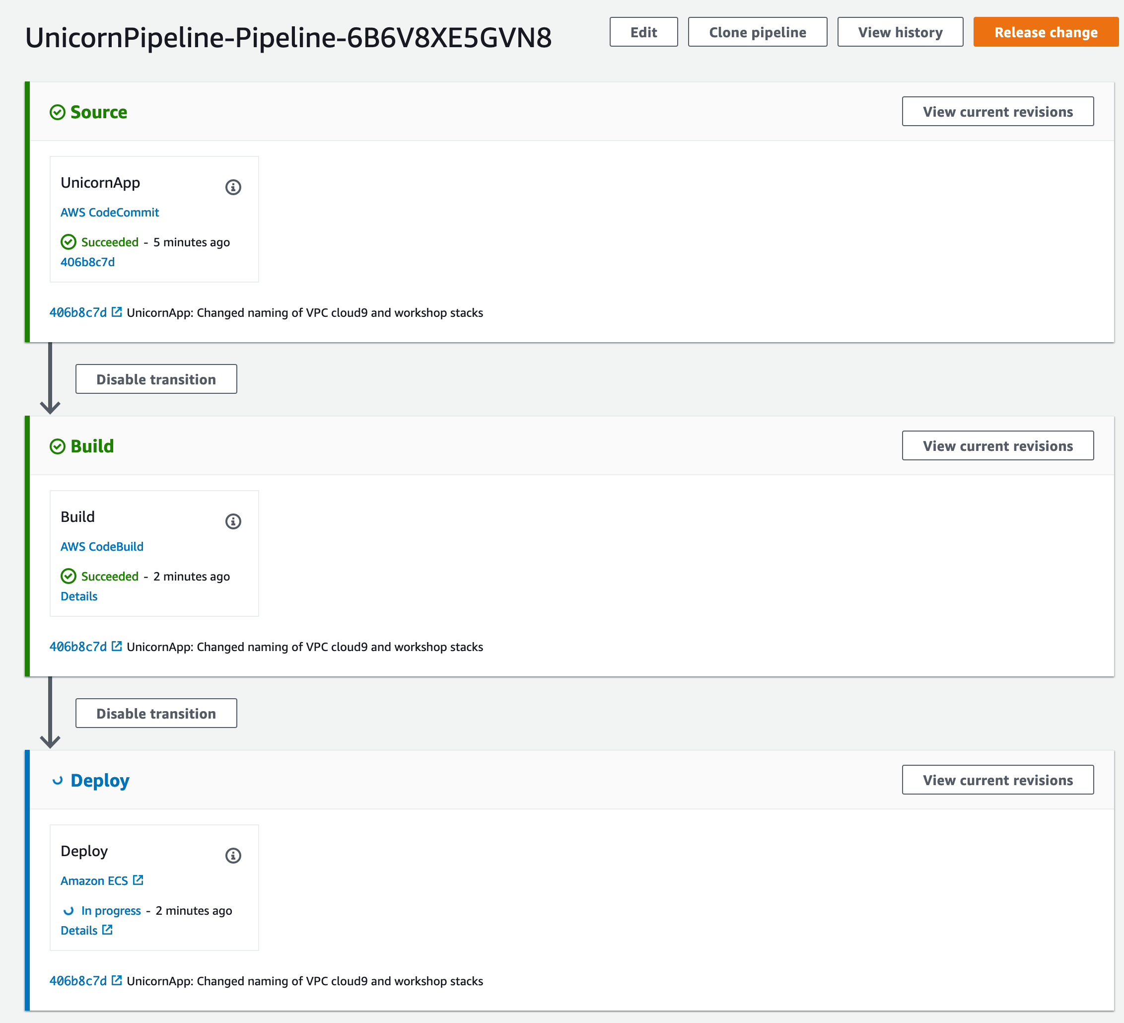View current revisions for Source stage
The height and width of the screenshot is (1023, 1124).
tap(997, 112)
